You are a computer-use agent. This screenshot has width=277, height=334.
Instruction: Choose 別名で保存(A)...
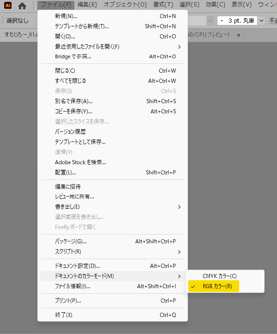[x=113, y=101]
